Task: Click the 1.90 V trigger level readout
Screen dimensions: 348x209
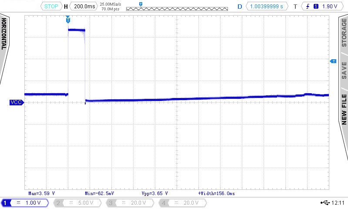Action: (x=330, y=7)
